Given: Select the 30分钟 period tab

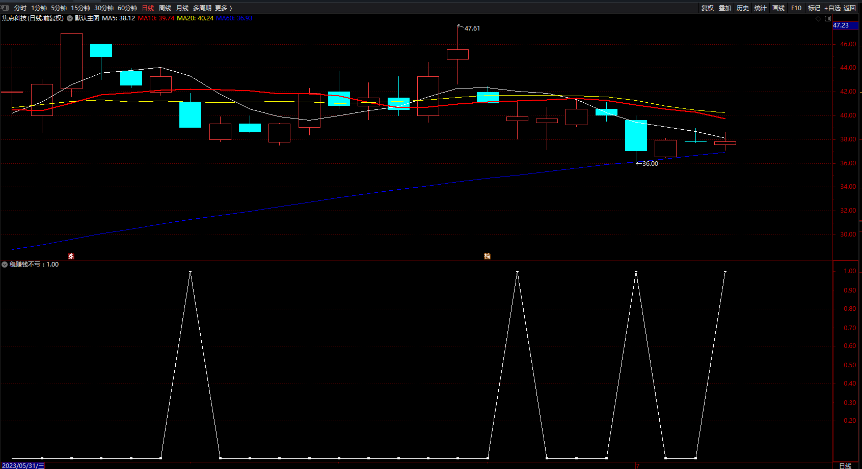Looking at the screenshot, I should (104, 8).
